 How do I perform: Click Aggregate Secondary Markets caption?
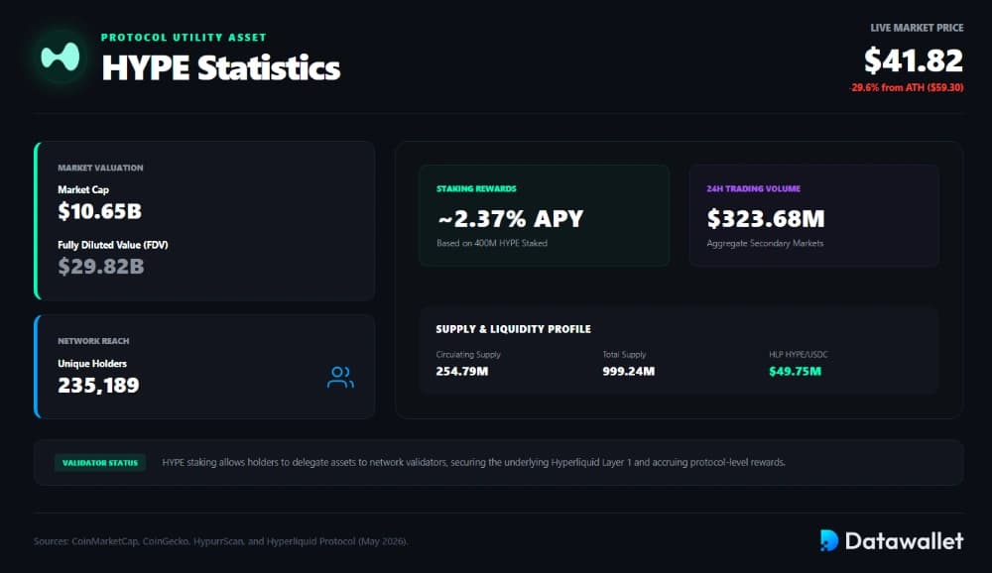[x=765, y=243]
